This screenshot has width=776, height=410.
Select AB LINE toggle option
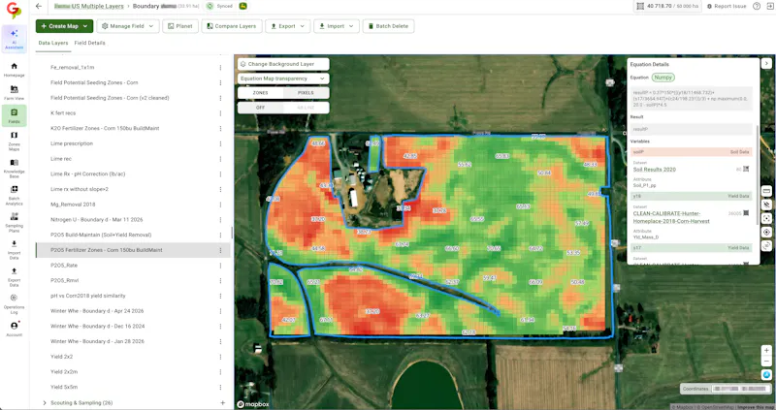306,108
